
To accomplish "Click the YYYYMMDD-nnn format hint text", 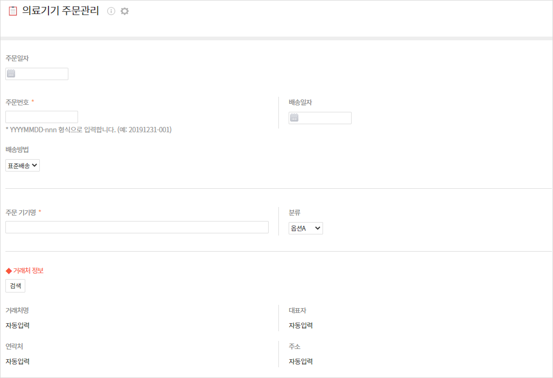I will (x=88, y=130).
